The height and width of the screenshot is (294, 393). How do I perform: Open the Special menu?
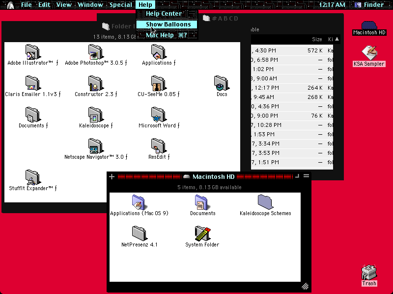tap(120, 5)
